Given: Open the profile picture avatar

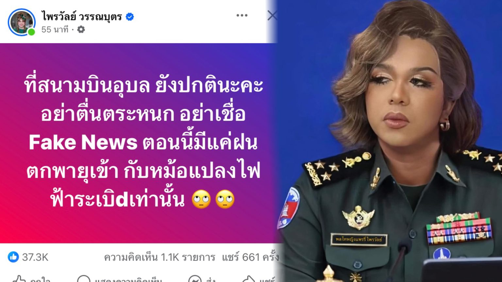Looking at the screenshot, I should pyautogui.click(x=22, y=22).
